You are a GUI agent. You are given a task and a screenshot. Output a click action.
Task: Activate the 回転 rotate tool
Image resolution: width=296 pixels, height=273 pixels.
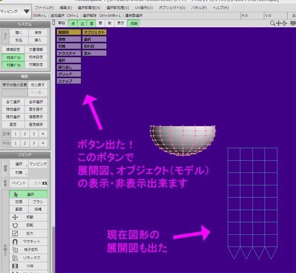(28, 225)
